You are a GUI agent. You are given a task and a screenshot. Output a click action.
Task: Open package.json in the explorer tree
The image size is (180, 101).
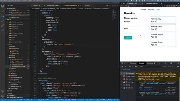point(14,80)
